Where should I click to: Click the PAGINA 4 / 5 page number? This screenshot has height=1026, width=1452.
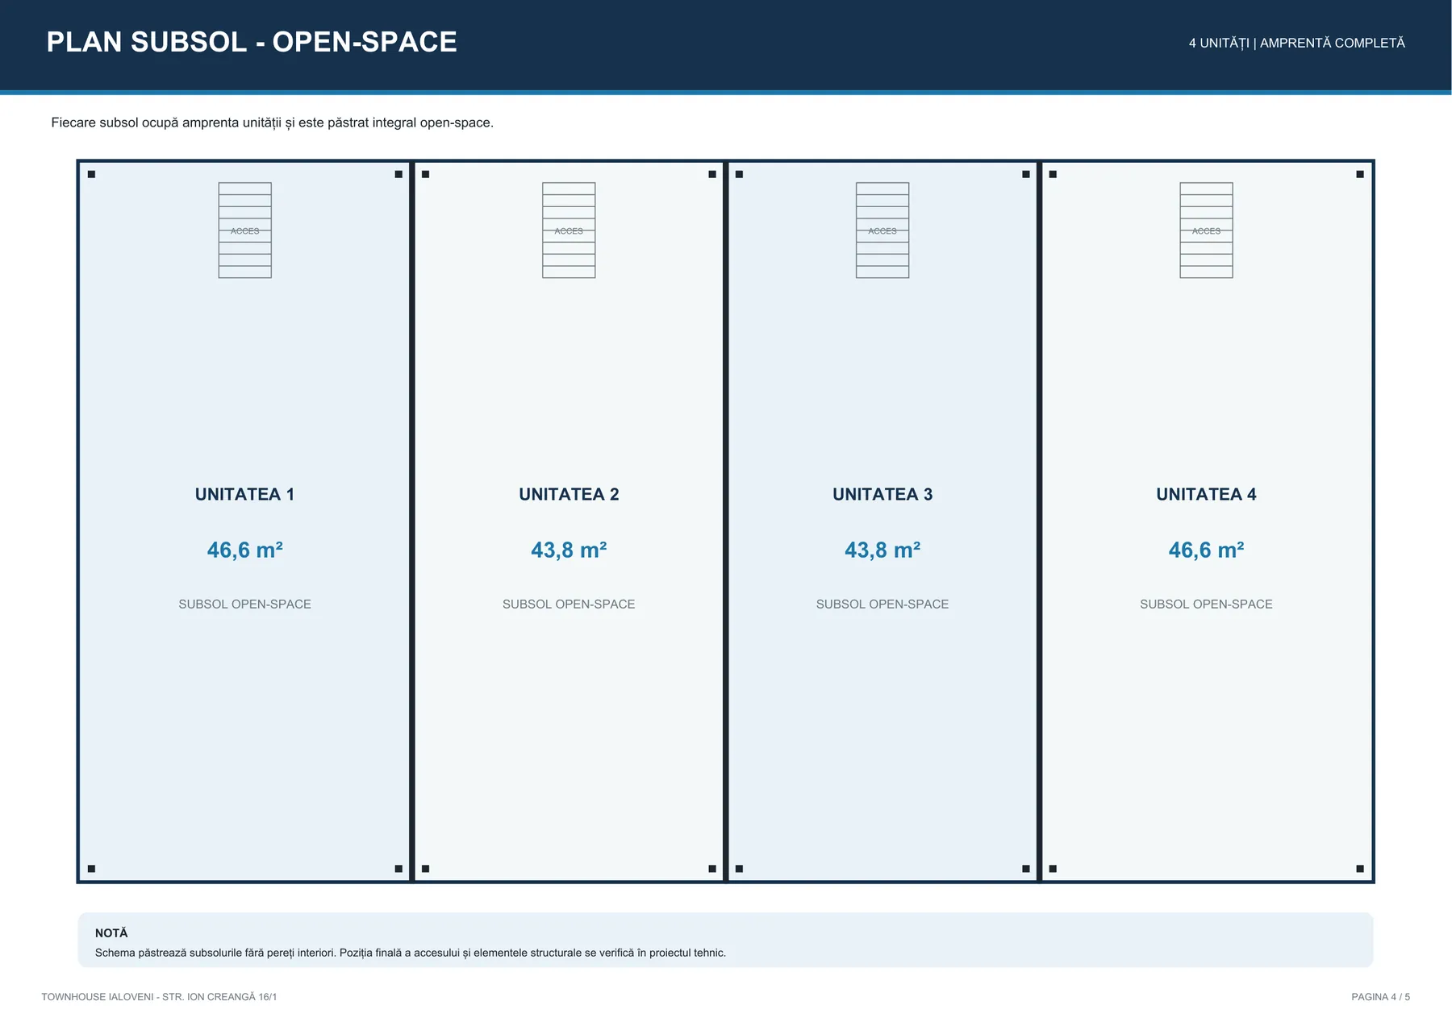point(1380,997)
